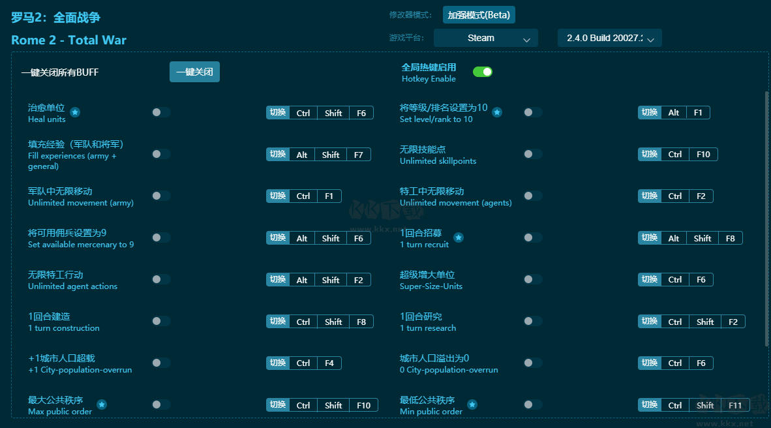Enable Set available mercenary to 9
The height and width of the screenshot is (428, 771).
161,237
